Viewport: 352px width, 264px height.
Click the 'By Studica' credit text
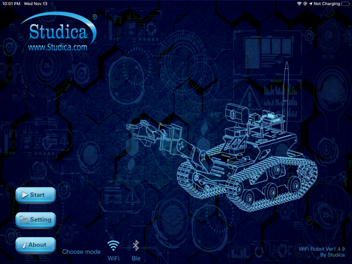coord(332,255)
